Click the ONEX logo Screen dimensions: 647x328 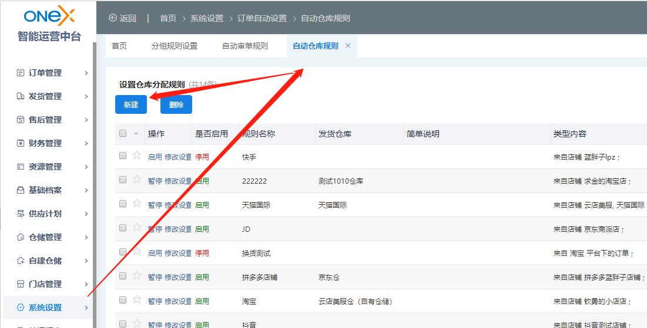coord(49,16)
